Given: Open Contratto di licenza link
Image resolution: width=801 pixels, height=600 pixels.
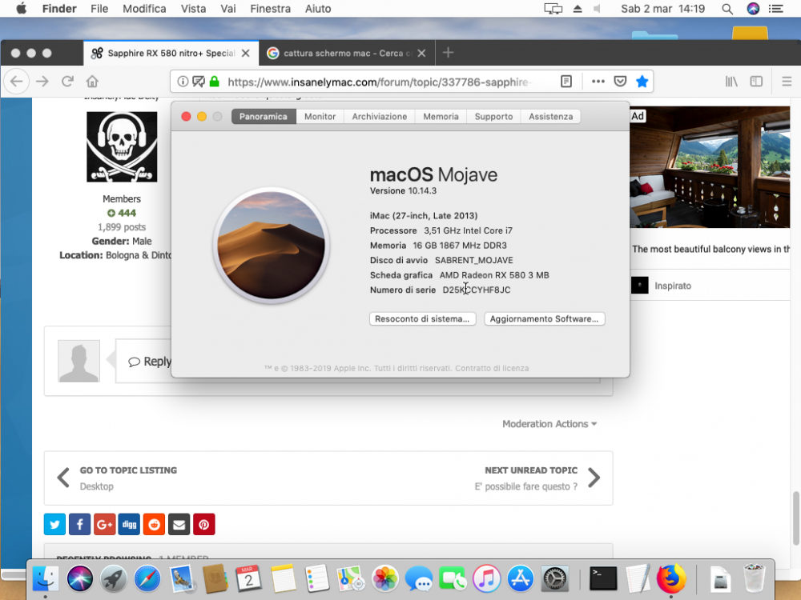Looking at the screenshot, I should tap(492, 368).
